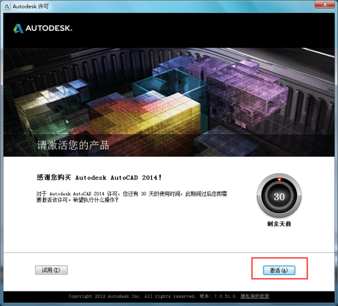Click the Autodesk app icon in title bar
This screenshot has width=338, height=306.
[x=7, y=6]
